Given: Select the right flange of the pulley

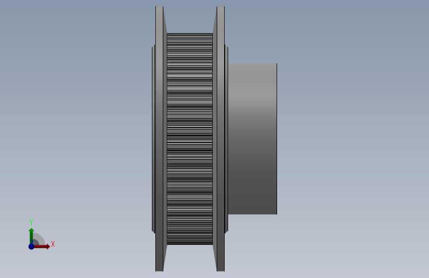Looking at the screenshot, I should tap(219, 139).
